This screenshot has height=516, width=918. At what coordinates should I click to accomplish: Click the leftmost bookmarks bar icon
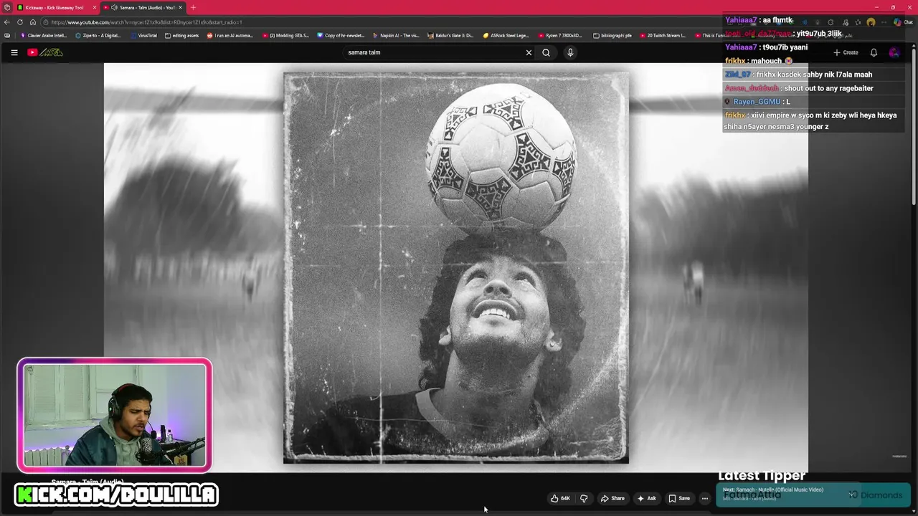point(7,35)
